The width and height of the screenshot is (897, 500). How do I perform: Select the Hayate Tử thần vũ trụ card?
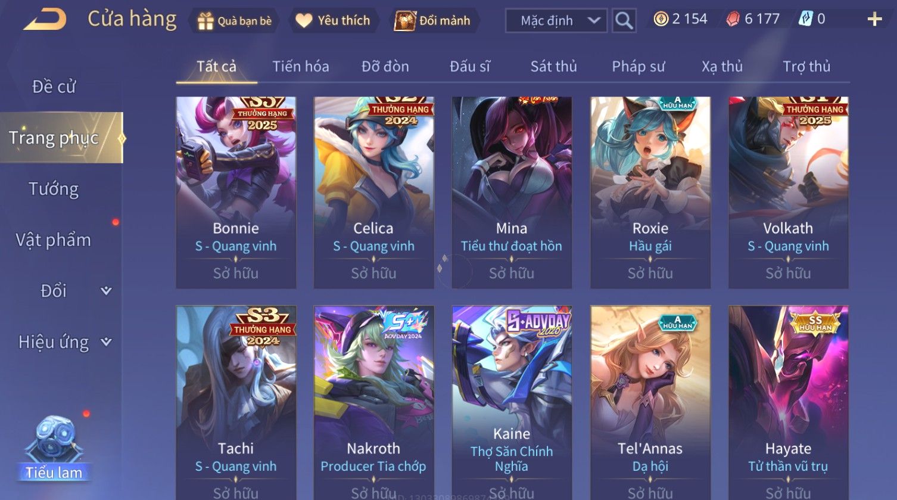coord(788,403)
